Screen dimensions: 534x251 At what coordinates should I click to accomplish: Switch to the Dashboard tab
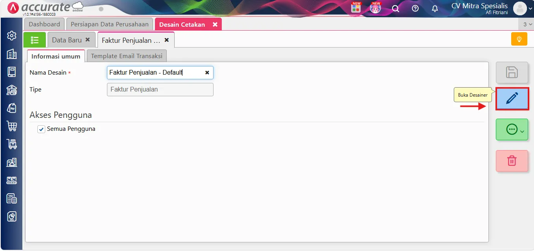[x=44, y=24]
